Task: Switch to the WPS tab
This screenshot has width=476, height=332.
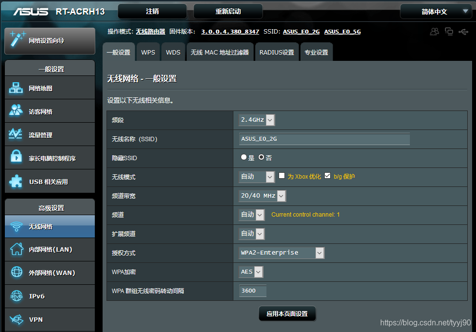Action: click(148, 52)
